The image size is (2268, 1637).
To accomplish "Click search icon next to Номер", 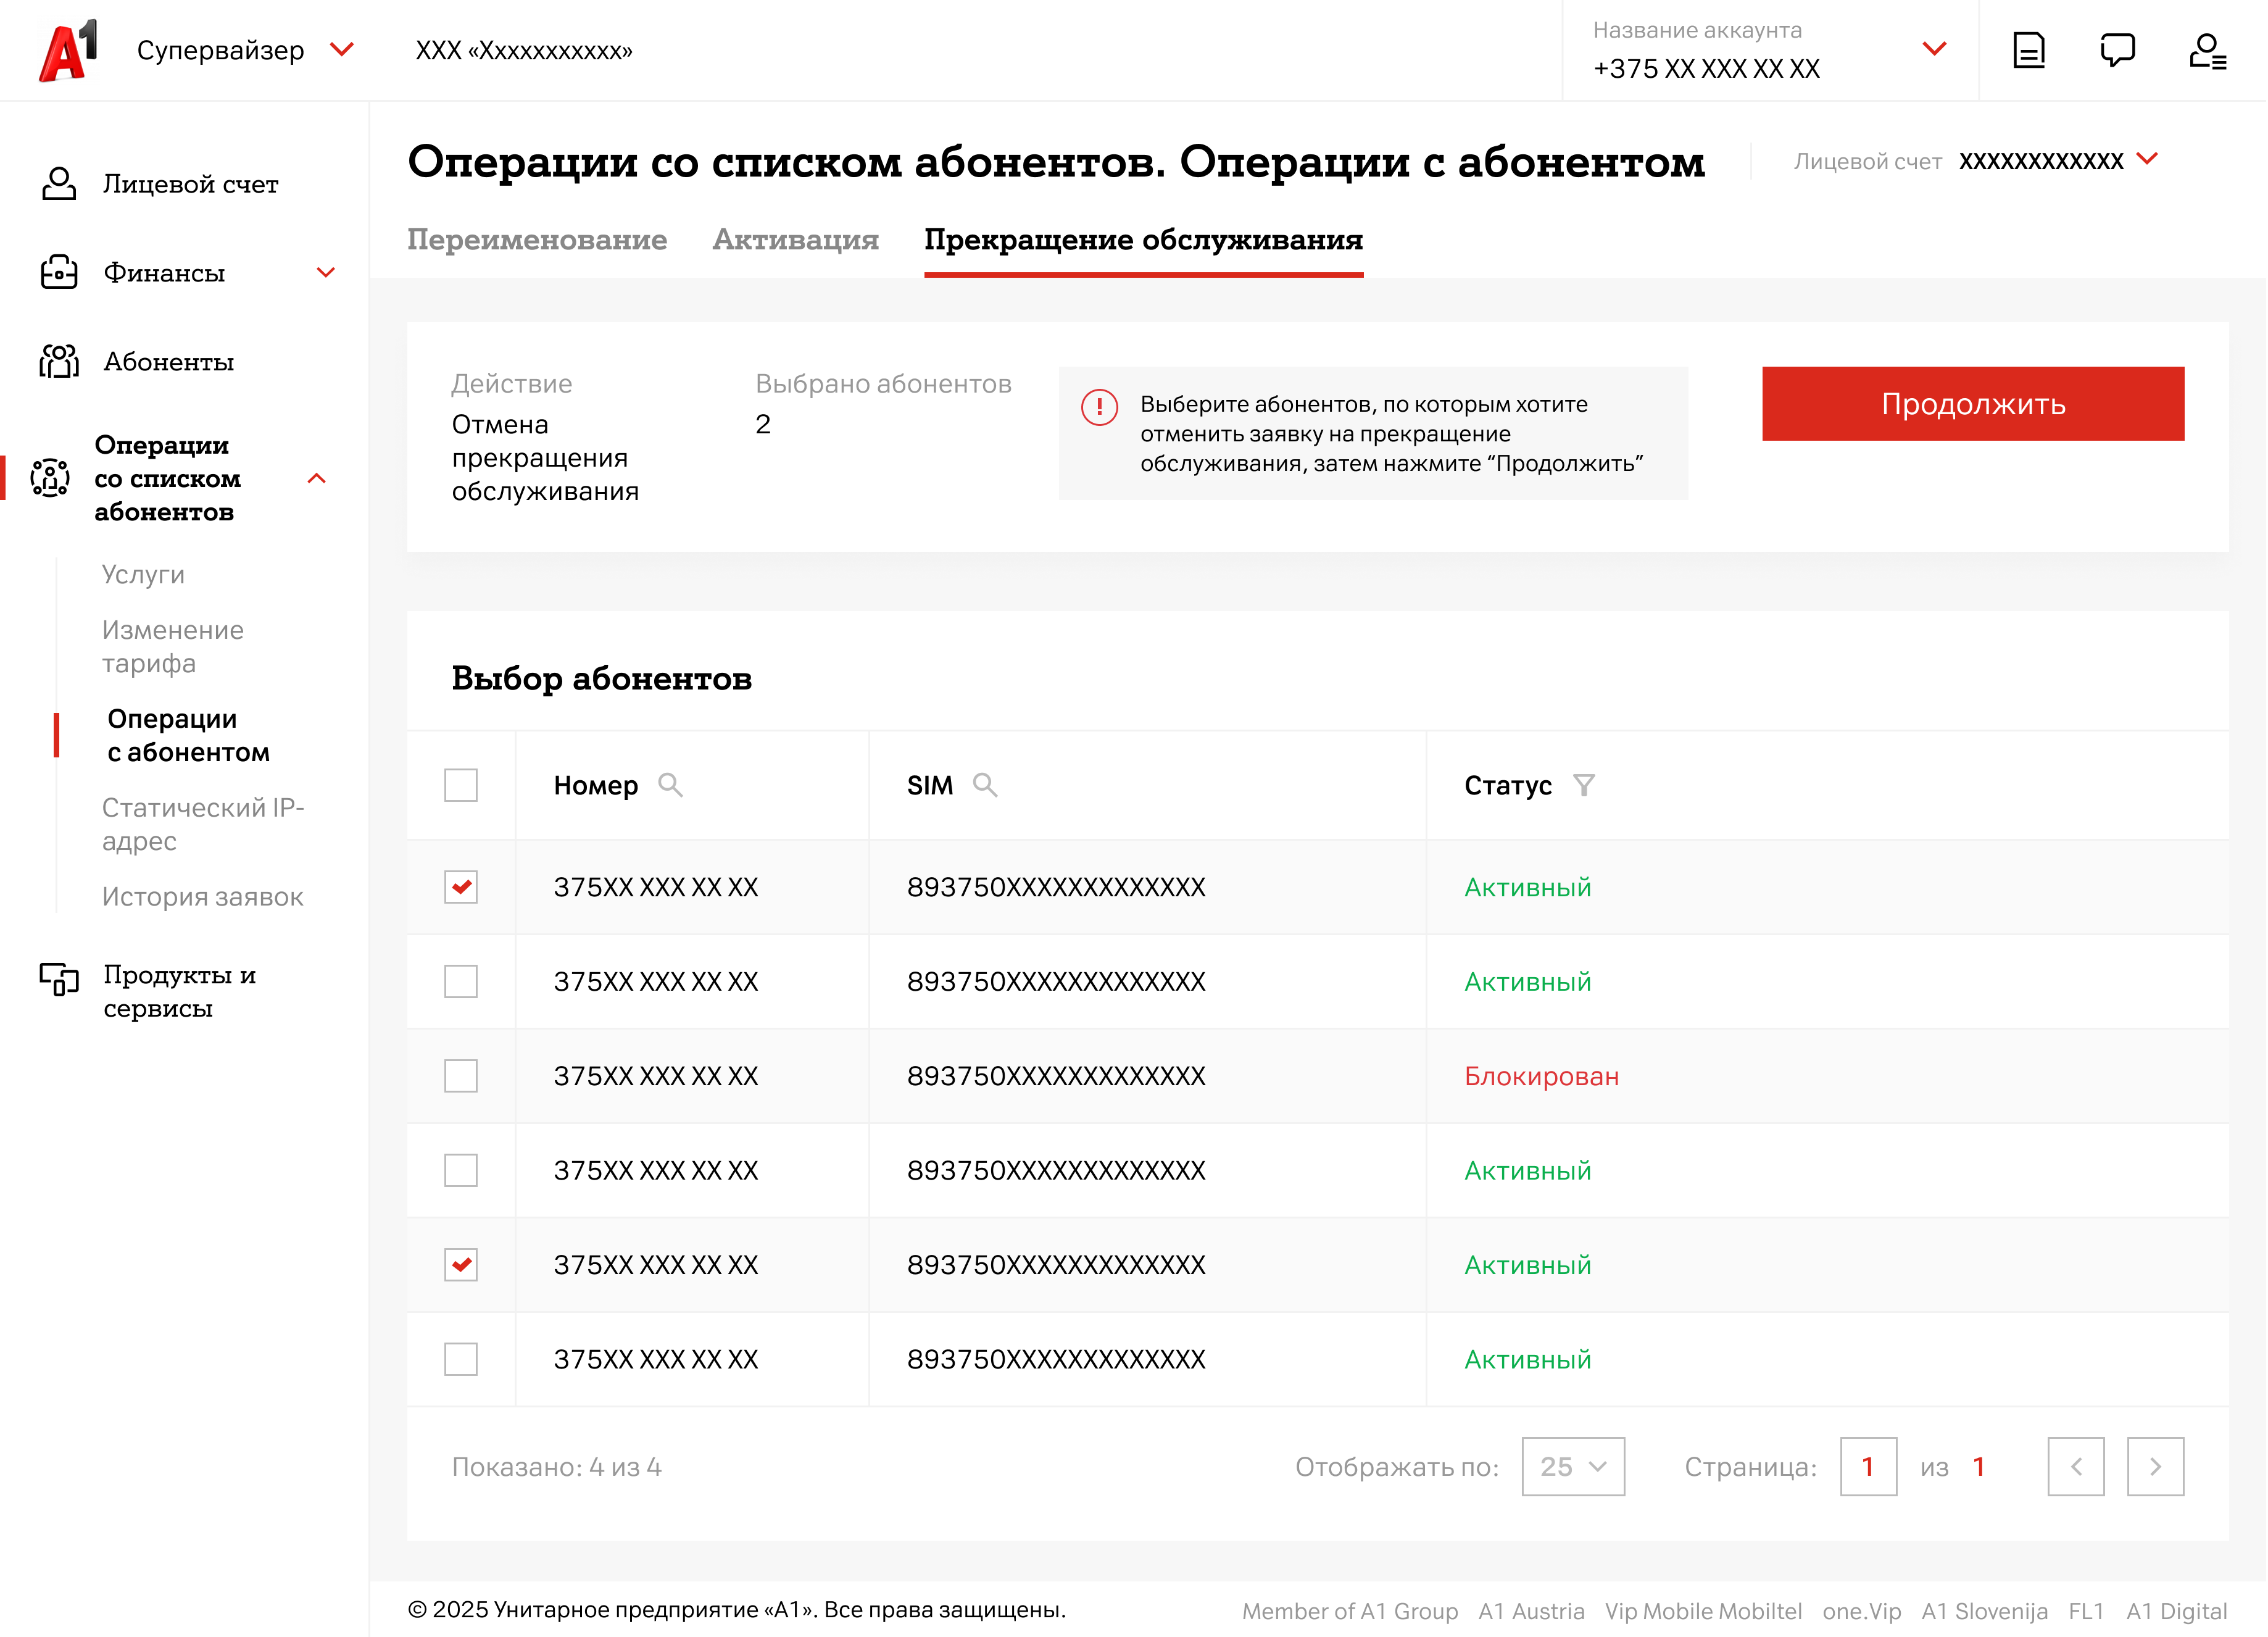I will (670, 785).
